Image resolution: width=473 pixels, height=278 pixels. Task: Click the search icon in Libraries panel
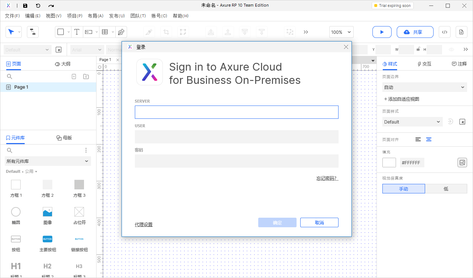(x=10, y=150)
